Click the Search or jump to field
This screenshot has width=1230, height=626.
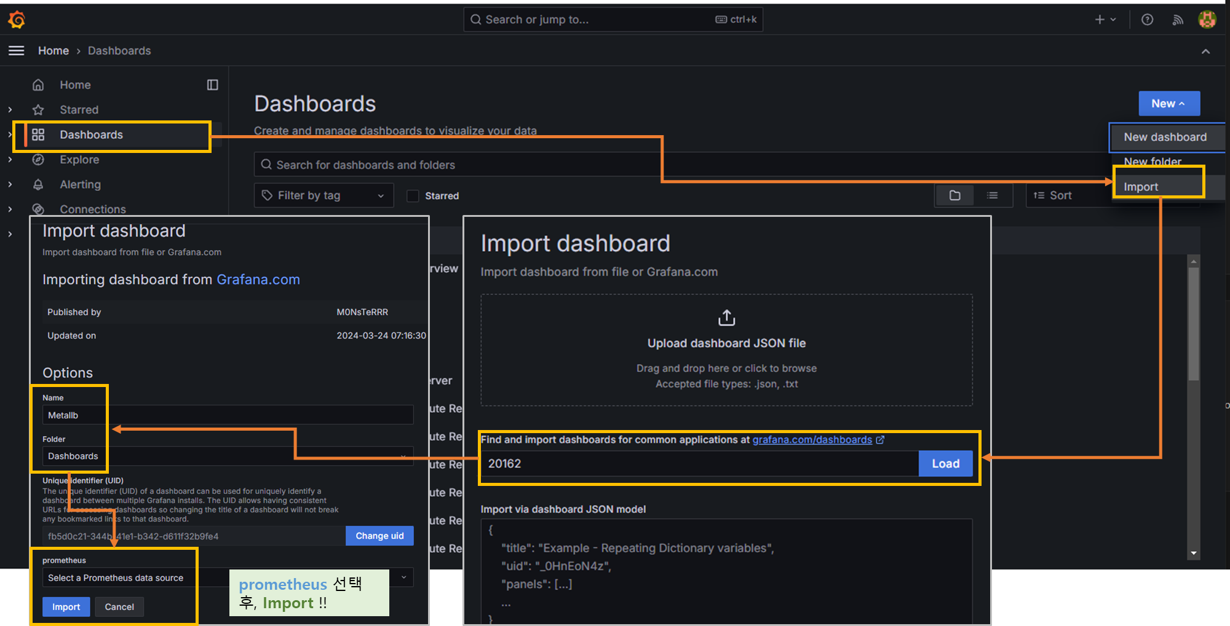pos(613,20)
